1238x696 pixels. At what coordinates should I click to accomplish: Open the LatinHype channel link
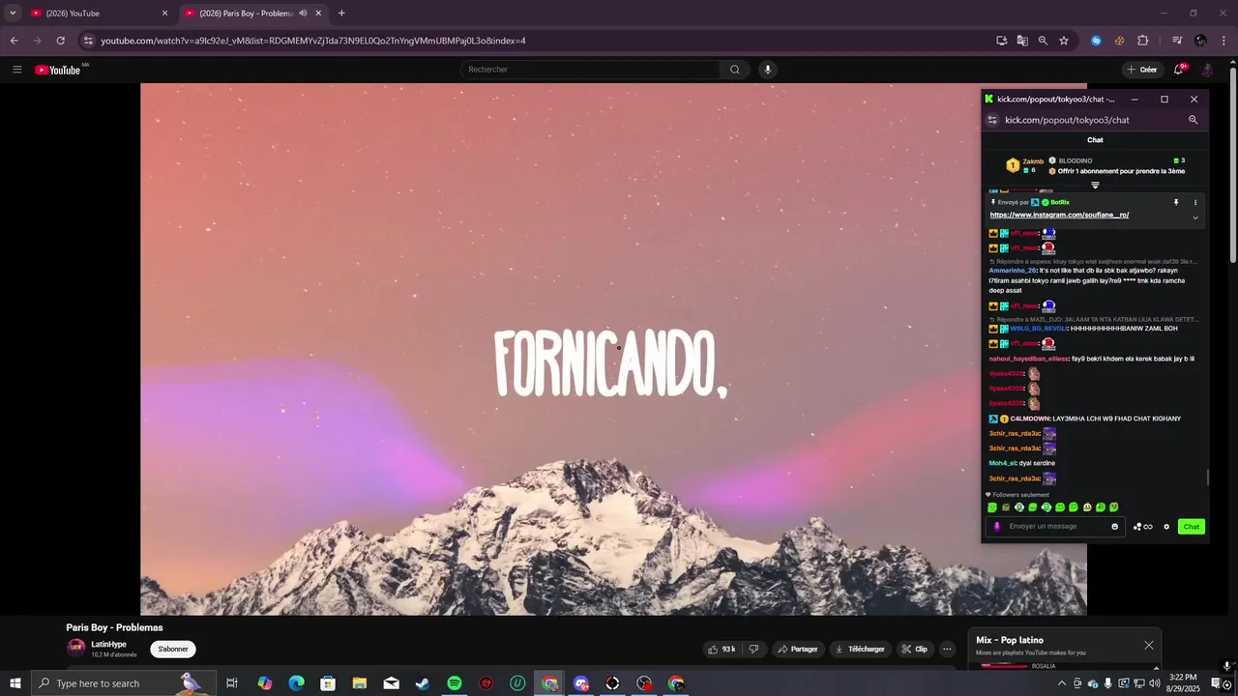coord(109,644)
